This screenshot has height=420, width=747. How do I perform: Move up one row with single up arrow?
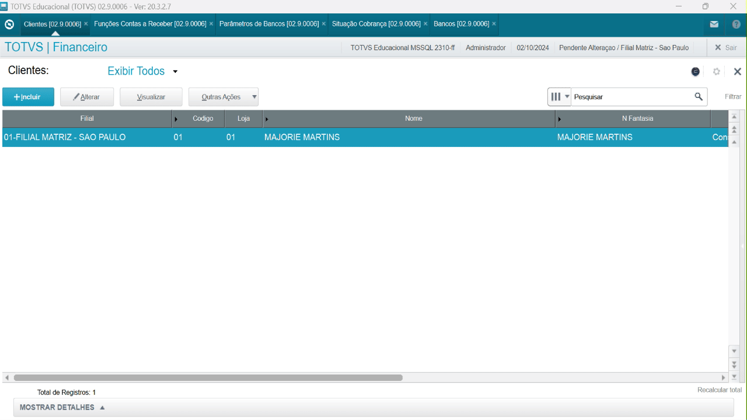[x=734, y=142]
